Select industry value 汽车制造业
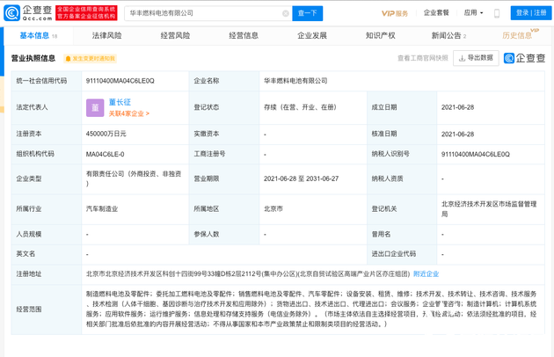Screen dimensions: 554x357 point(102,209)
